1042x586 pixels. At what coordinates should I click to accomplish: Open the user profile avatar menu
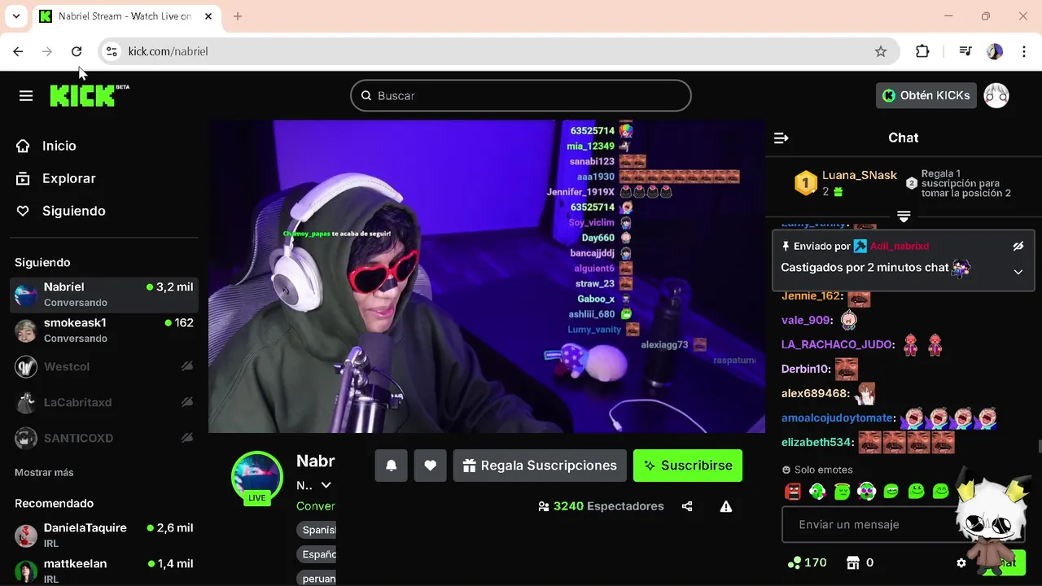pos(996,95)
